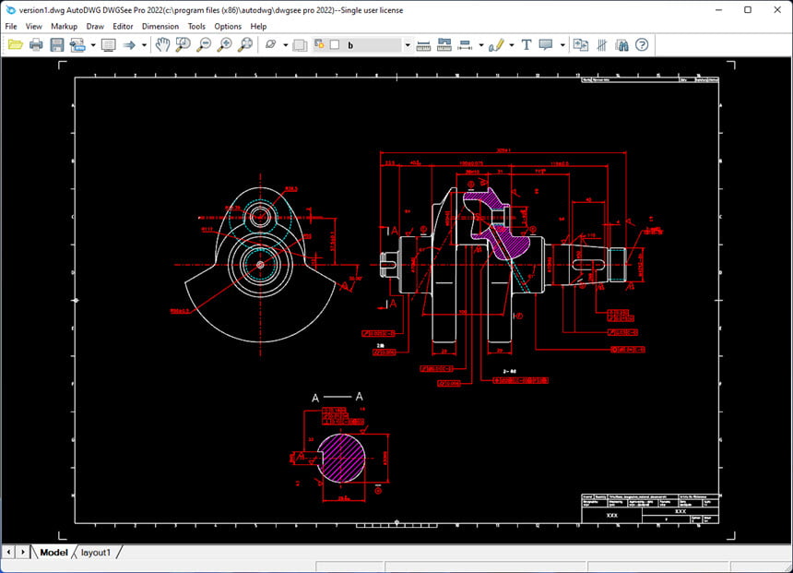The width and height of the screenshot is (793, 573).
Task: Click the 'A —— A' section label
Action: [x=337, y=397]
